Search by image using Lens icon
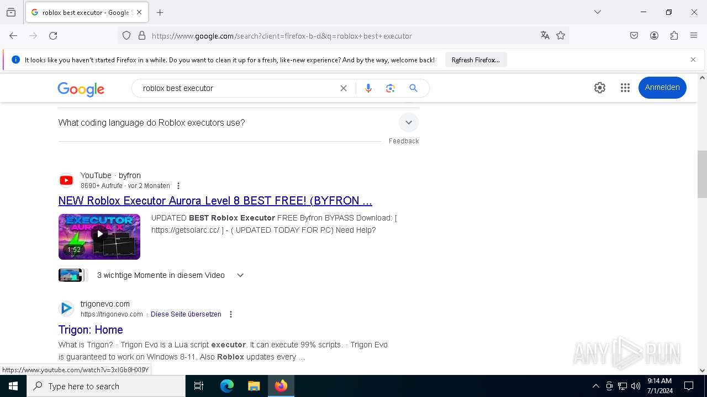The height and width of the screenshot is (397, 707). click(391, 88)
